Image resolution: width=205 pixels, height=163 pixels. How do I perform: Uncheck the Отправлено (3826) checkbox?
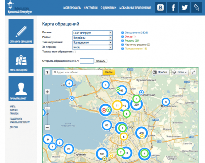(x=123, y=33)
